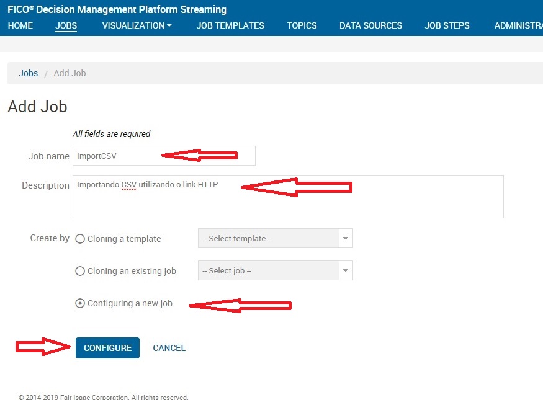Open the ADMINISTRATION menu item
Viewport: 543px width, 400px height.
click(518, 25)
